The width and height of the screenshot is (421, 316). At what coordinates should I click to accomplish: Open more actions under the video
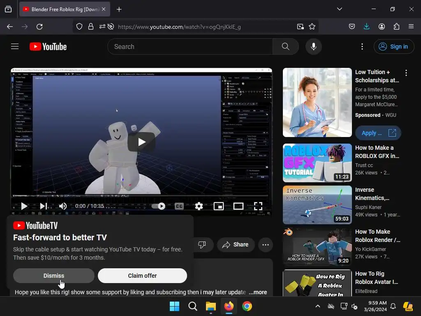pos(266,244)
